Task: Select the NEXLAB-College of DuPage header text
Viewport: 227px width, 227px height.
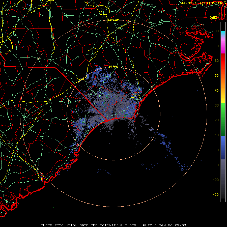Action: pyautogui.click(x=201, y=3)
